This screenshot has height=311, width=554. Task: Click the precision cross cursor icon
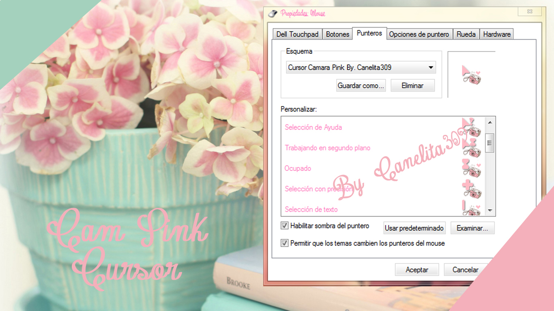coord(471,189)
